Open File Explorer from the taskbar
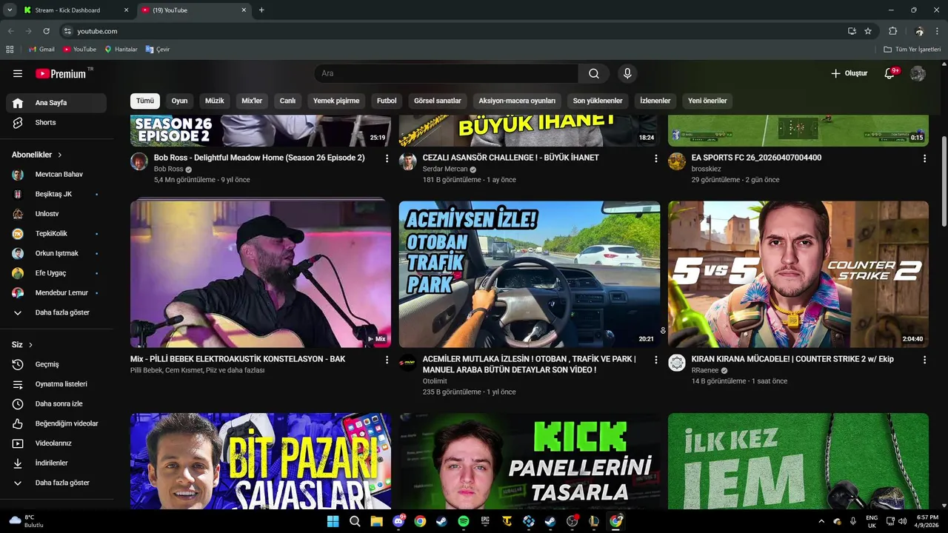 point(376,521)
